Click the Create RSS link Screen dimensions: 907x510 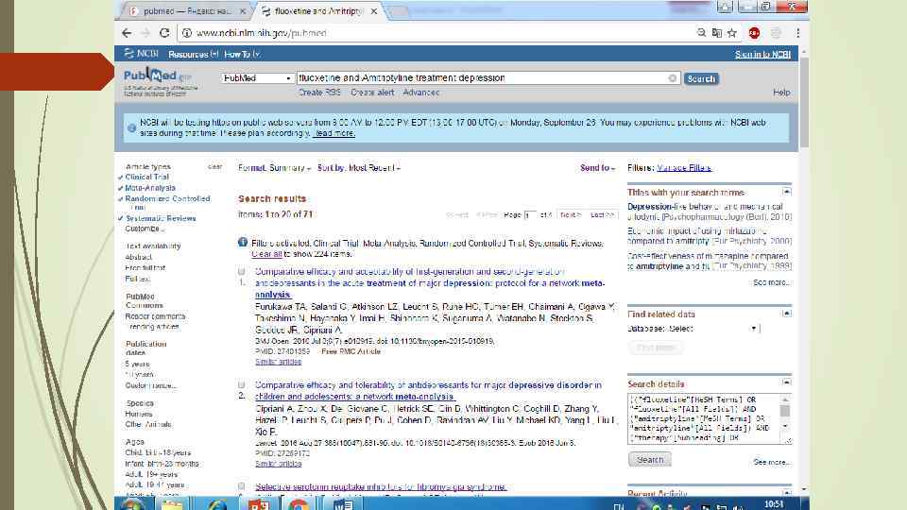(319, 93)
